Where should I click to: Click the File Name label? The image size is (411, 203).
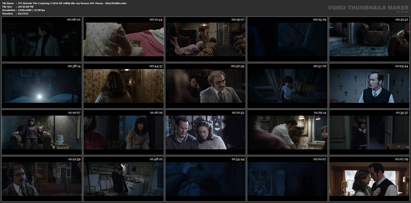tap(8, 3)
